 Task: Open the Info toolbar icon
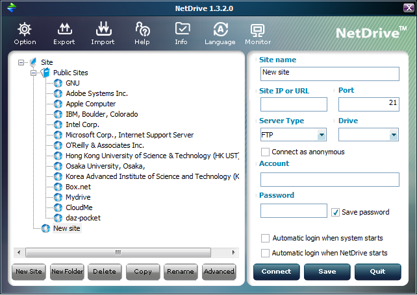183,29
